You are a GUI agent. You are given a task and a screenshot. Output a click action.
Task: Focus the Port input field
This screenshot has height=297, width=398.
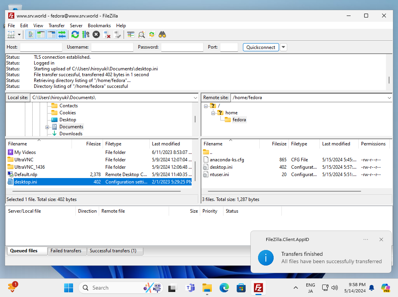point(229,47)
